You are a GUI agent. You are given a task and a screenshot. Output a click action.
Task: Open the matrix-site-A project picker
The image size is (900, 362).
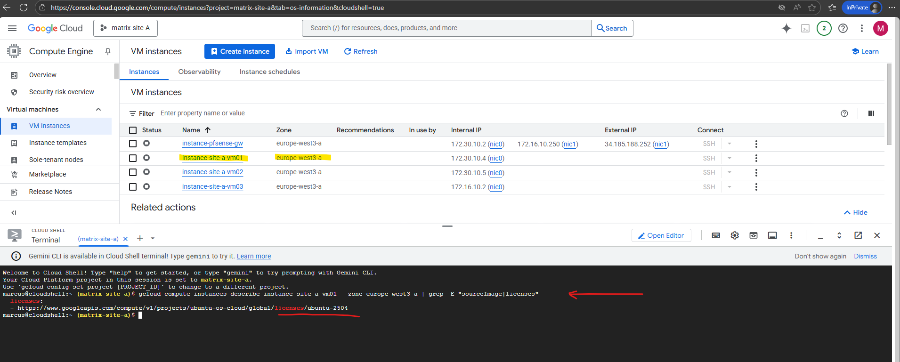pyautogui.click(x=125, y=28)
